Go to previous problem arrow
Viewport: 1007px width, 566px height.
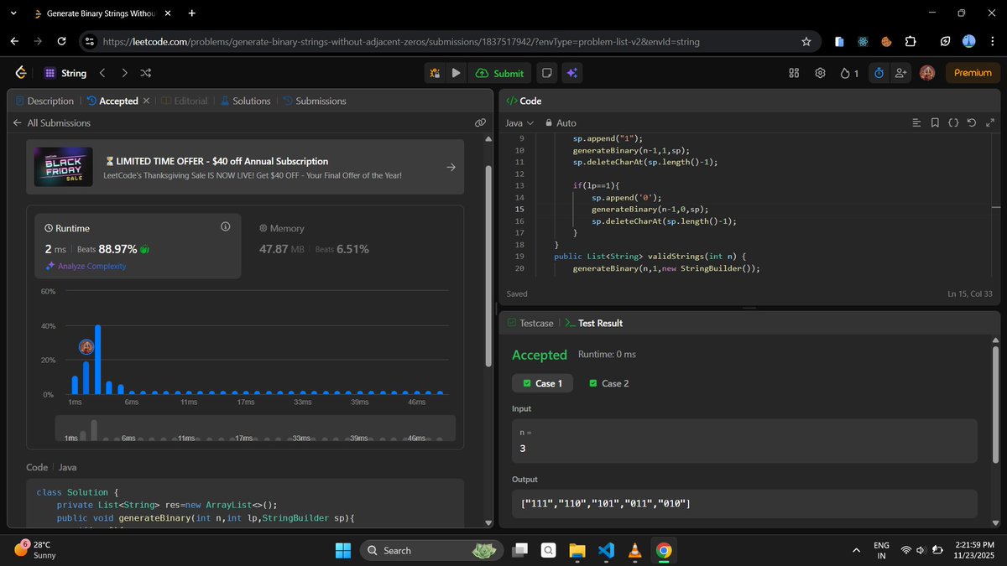pos(102,73)
